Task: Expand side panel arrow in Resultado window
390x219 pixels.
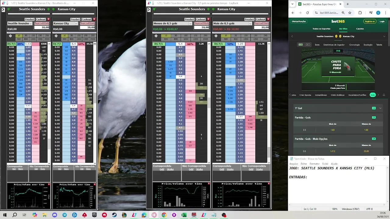Action: pyautogui.click(x=3, y=10)
